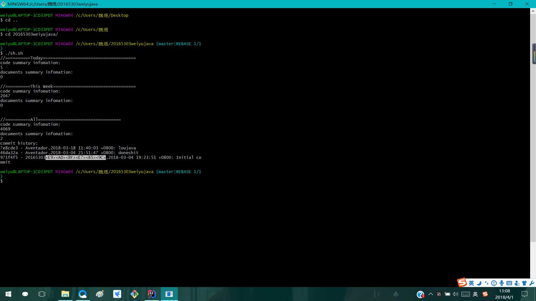Image resolution: width=536 pixels, height=301 pixels.
Task: Click the //==========All header line
Action: click(61, 120)
